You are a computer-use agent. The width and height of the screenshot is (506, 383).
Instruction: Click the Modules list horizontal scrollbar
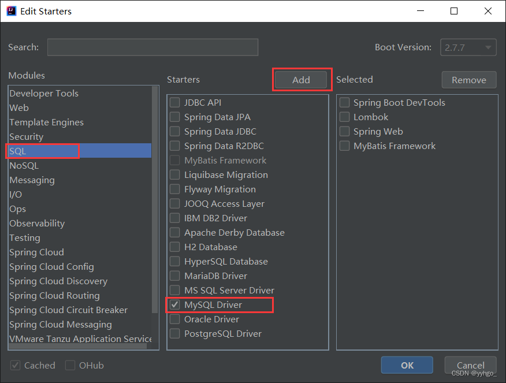point(78,346)
